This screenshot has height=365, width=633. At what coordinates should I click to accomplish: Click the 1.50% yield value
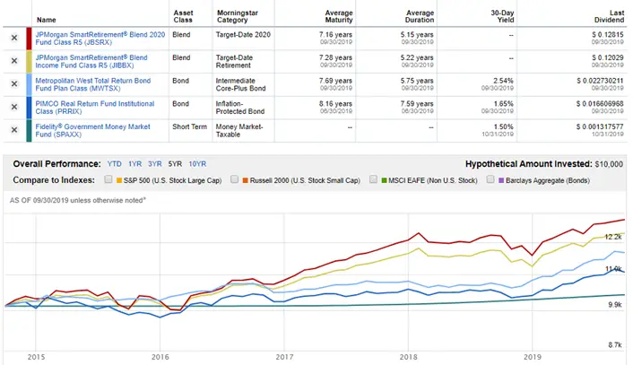(x=503, y=126)
